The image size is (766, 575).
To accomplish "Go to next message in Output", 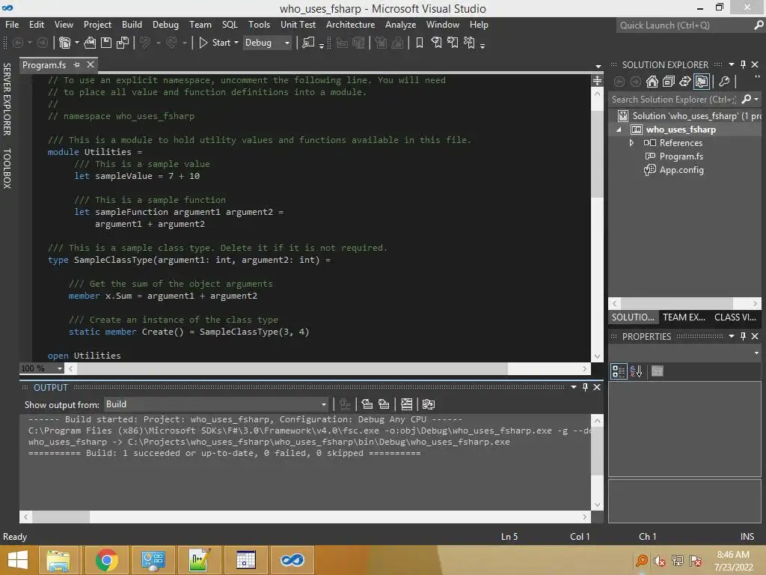I will click(x=384, y=404).
